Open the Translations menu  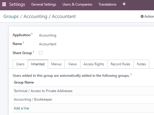(107, 4)
